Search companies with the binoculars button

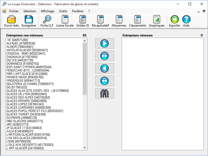(x=105, y=93)
